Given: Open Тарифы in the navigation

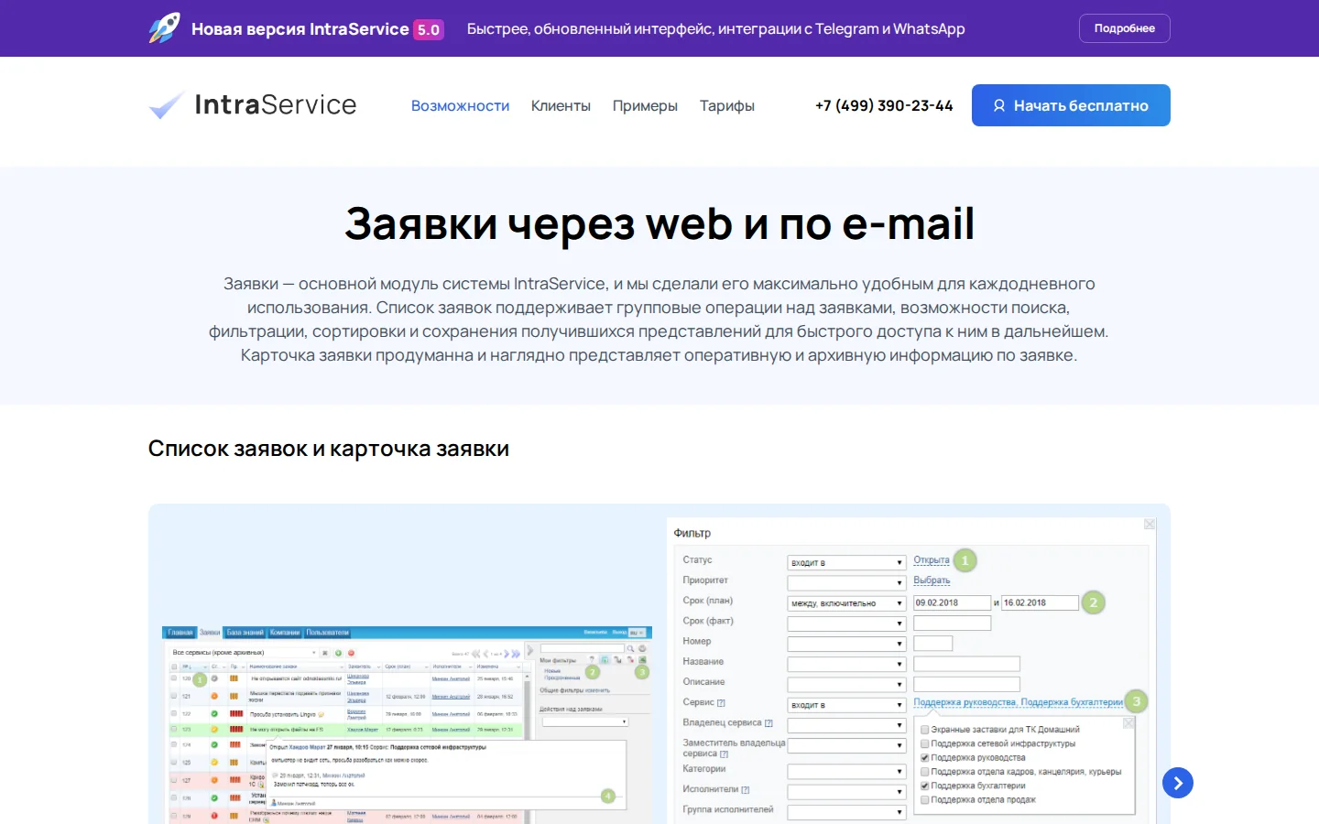Looking at the screenshot, I should point(727,105).
